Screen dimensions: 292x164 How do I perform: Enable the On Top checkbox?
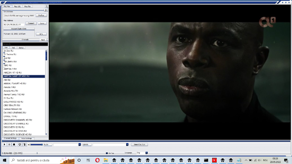107,153
